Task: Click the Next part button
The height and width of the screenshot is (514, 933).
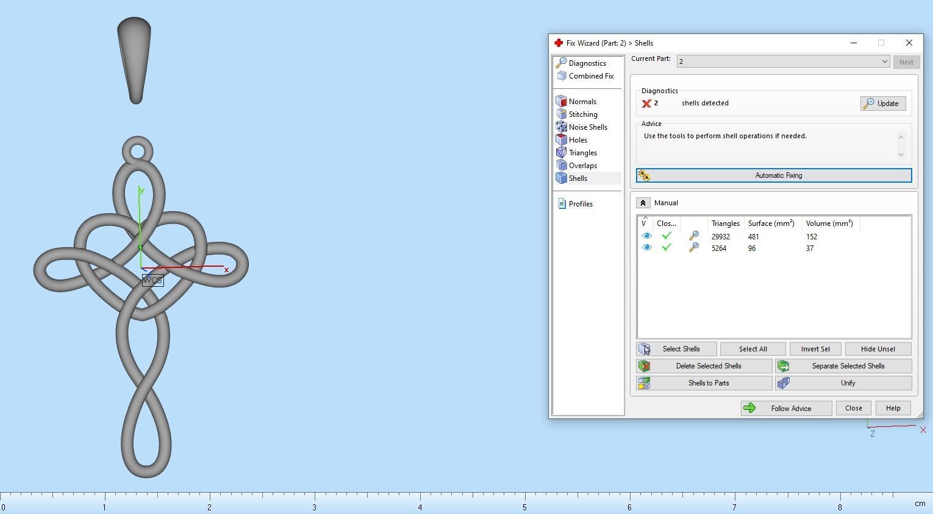Action: [906, 62]
